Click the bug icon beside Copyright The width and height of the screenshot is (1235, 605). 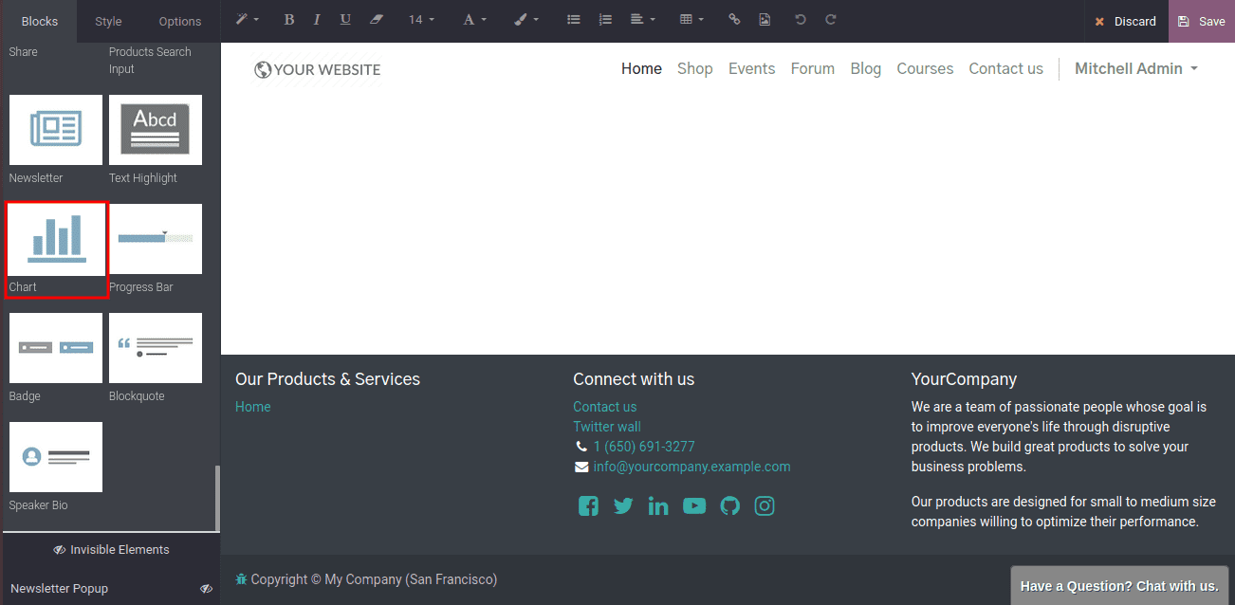pos(241,579)
